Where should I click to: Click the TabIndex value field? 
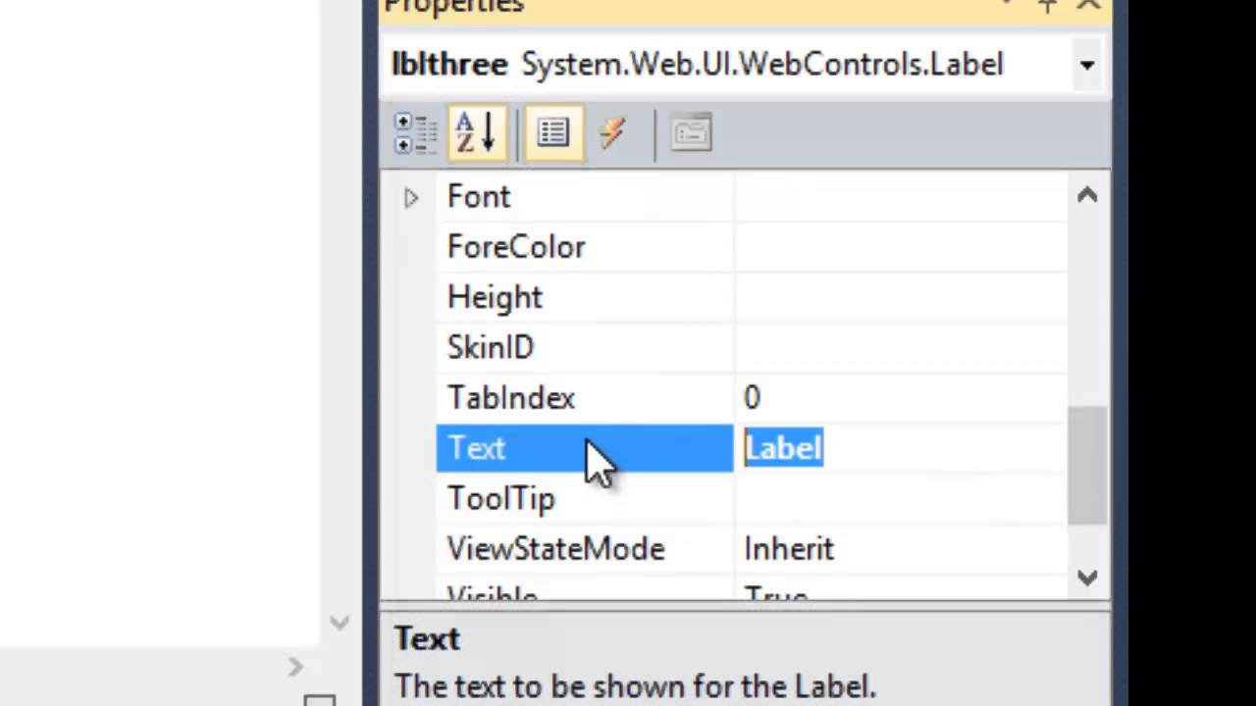point(901,398)
